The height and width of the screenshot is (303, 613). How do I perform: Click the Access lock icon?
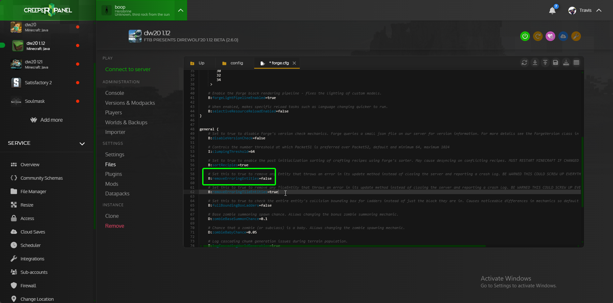pos(14,218)
